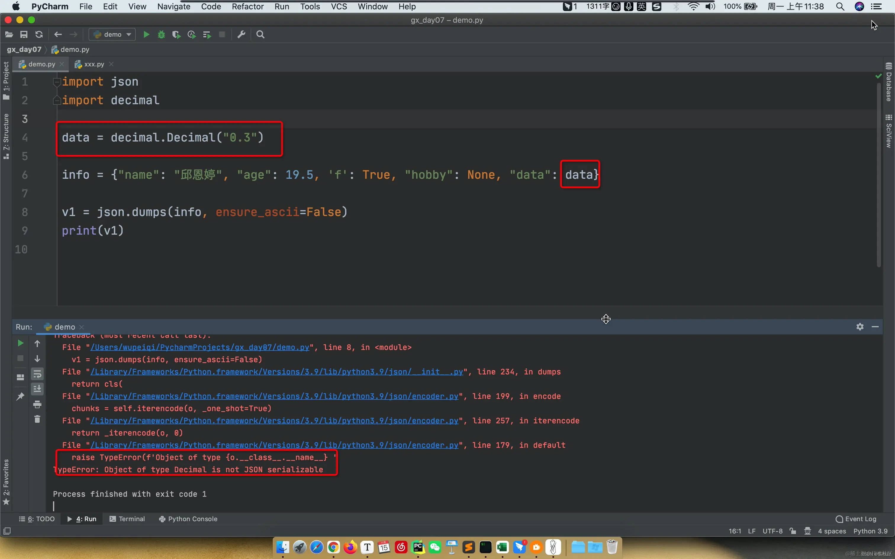Click the green Run button in toolbar
The width and height of the screenshot is (895, 559).
[146, 34]
